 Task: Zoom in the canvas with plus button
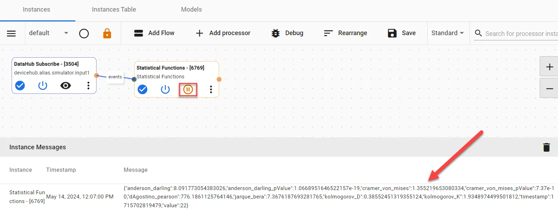(x=549, y=66)
